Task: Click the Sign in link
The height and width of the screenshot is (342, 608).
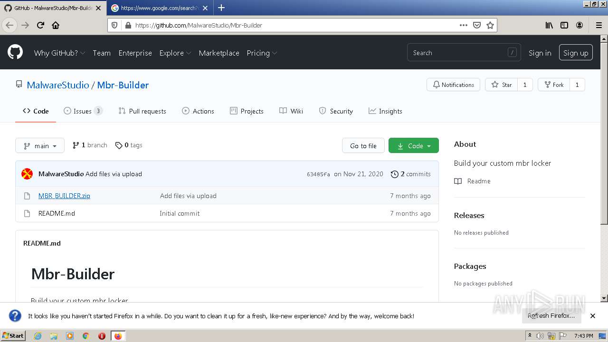Action: point(540,53)
